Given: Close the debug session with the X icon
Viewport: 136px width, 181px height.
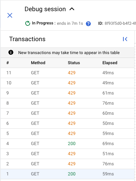Looking at the screenshot, I should pyautogui.click(x=10, y=15).
